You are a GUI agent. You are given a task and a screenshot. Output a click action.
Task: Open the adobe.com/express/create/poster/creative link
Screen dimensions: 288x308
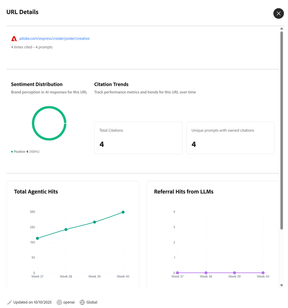coord(54,38)
